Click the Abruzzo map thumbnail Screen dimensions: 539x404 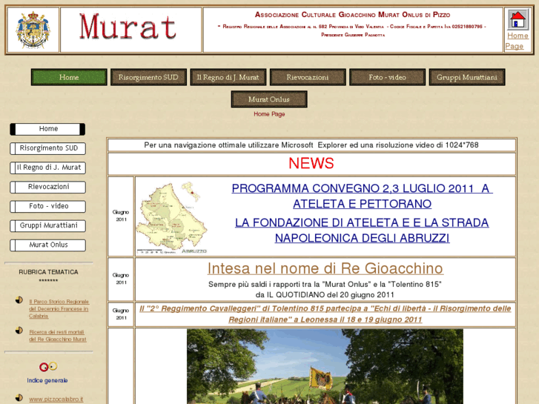point(171,218)
